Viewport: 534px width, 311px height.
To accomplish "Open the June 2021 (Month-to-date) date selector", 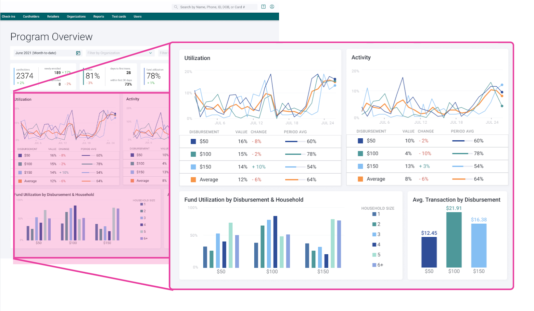I will (x=48, y=53).
